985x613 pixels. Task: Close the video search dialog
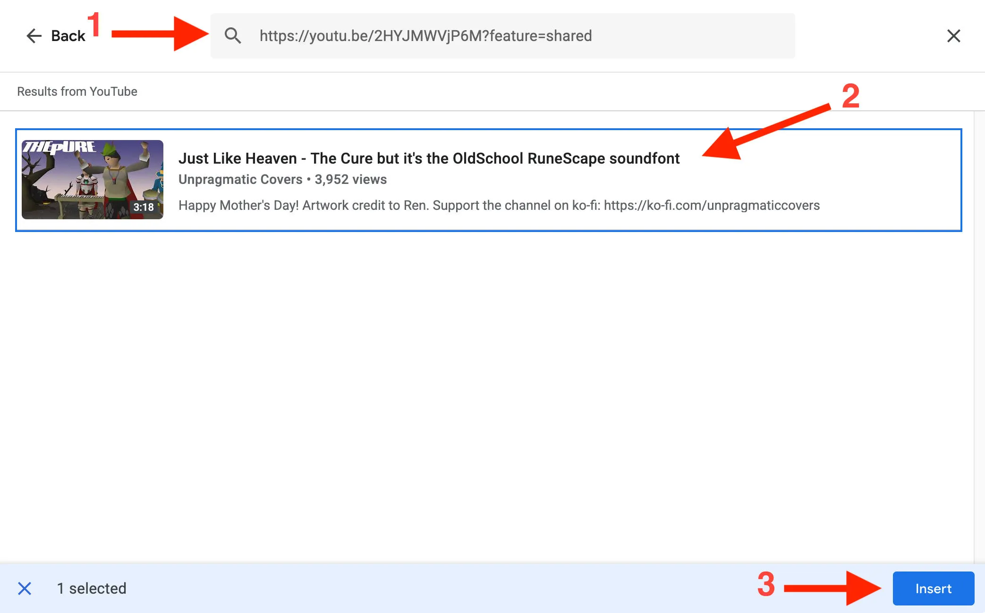[x=953, y=36]
